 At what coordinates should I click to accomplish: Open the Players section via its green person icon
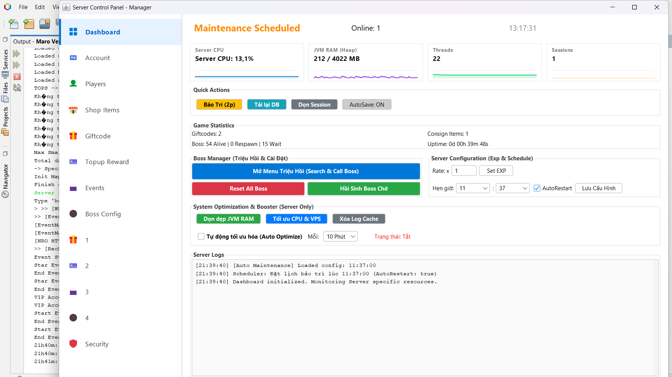coord(73,84)
